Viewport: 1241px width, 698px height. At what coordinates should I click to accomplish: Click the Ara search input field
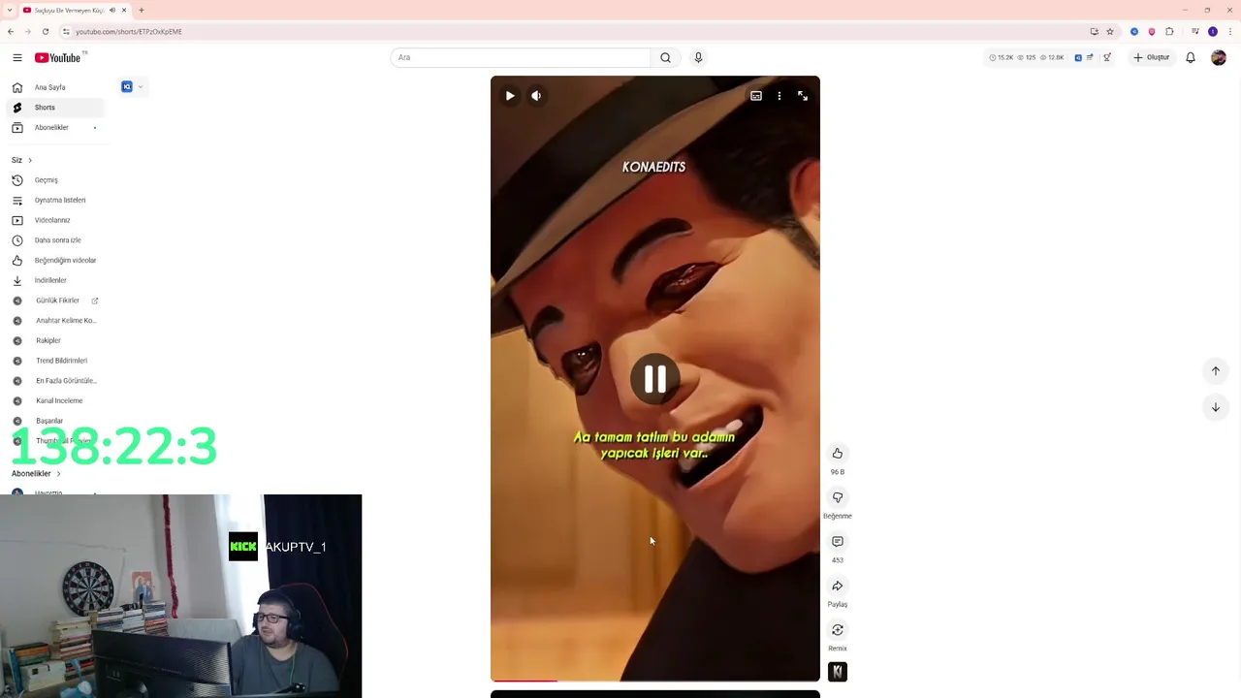522,57
